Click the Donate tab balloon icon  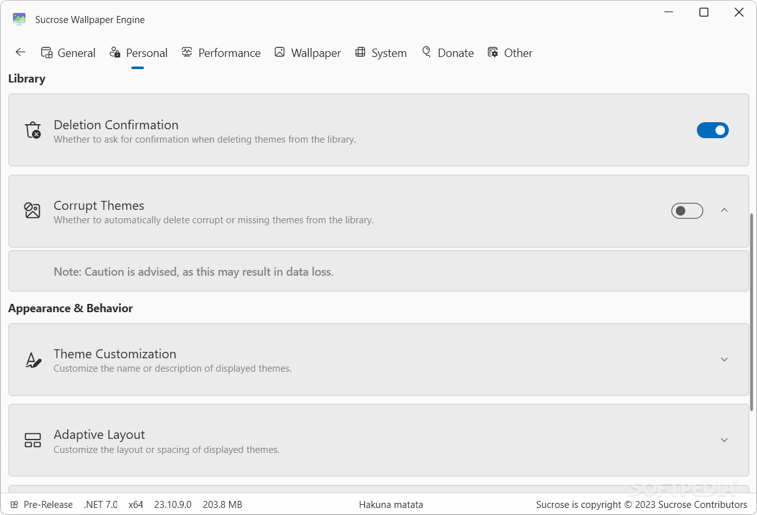click(426, 52)
